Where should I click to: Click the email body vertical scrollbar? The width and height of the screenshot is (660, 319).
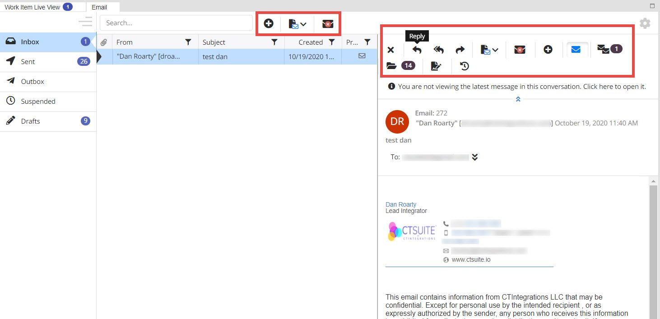point(653,248)
